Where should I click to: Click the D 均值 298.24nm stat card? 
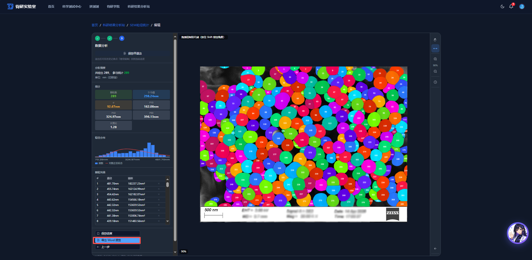[151, 94]
